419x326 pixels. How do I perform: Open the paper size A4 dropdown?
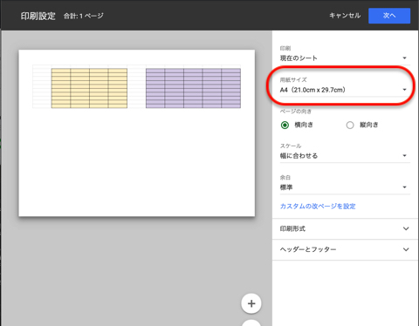point(345,90)
